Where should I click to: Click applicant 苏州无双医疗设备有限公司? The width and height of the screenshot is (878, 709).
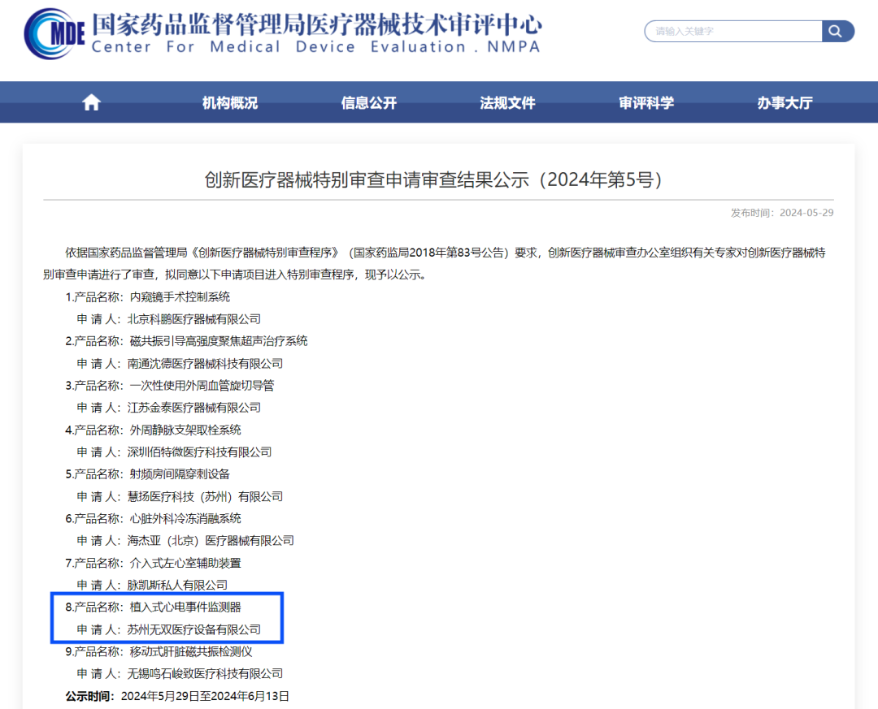click(193, 629)
